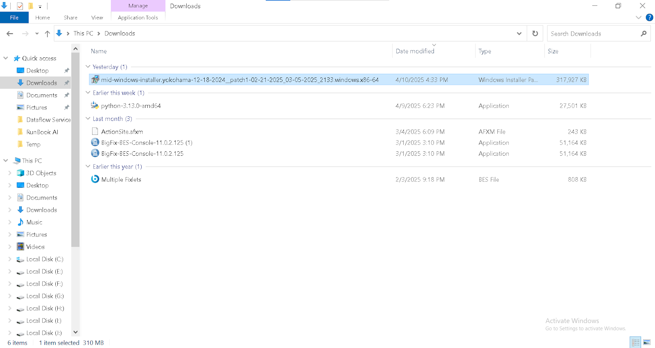
Task: Expand the ribbon with the chevron
Action: [639, 18]
